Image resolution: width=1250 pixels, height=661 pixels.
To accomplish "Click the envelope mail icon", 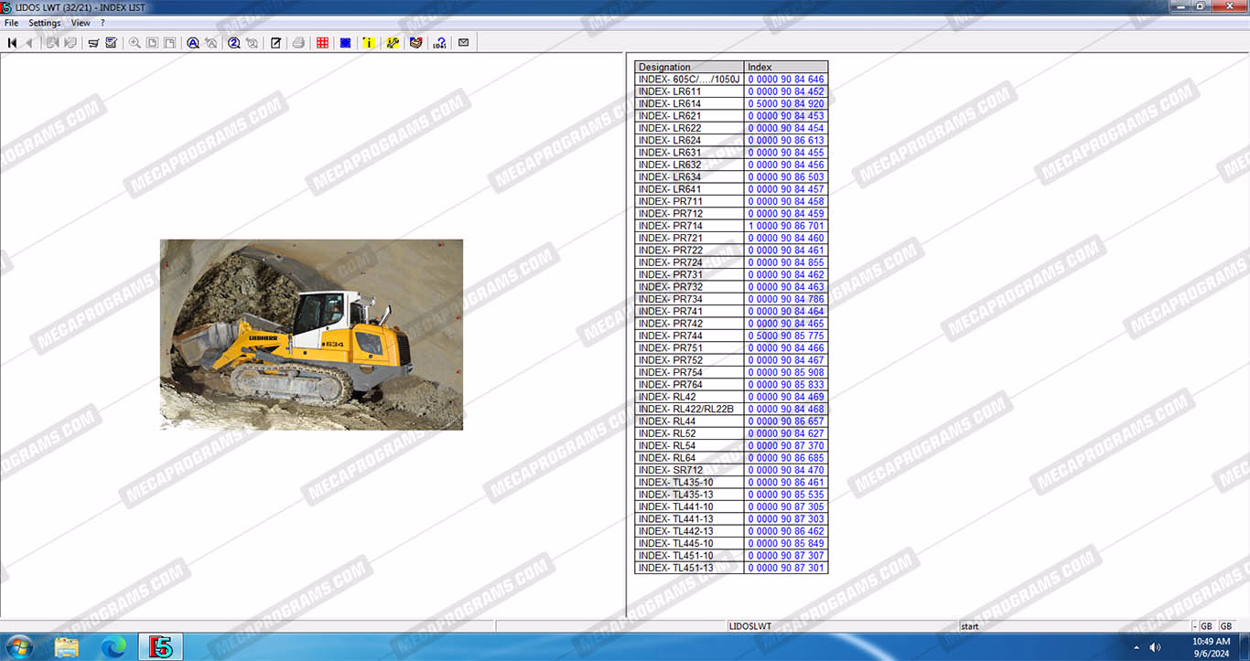I will (463, 43).
